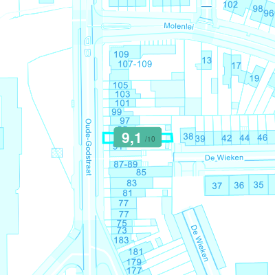Viewport: 275px width, 275px height.
Task: Select the building labeled 101
Action: click(x=122, y=103)
